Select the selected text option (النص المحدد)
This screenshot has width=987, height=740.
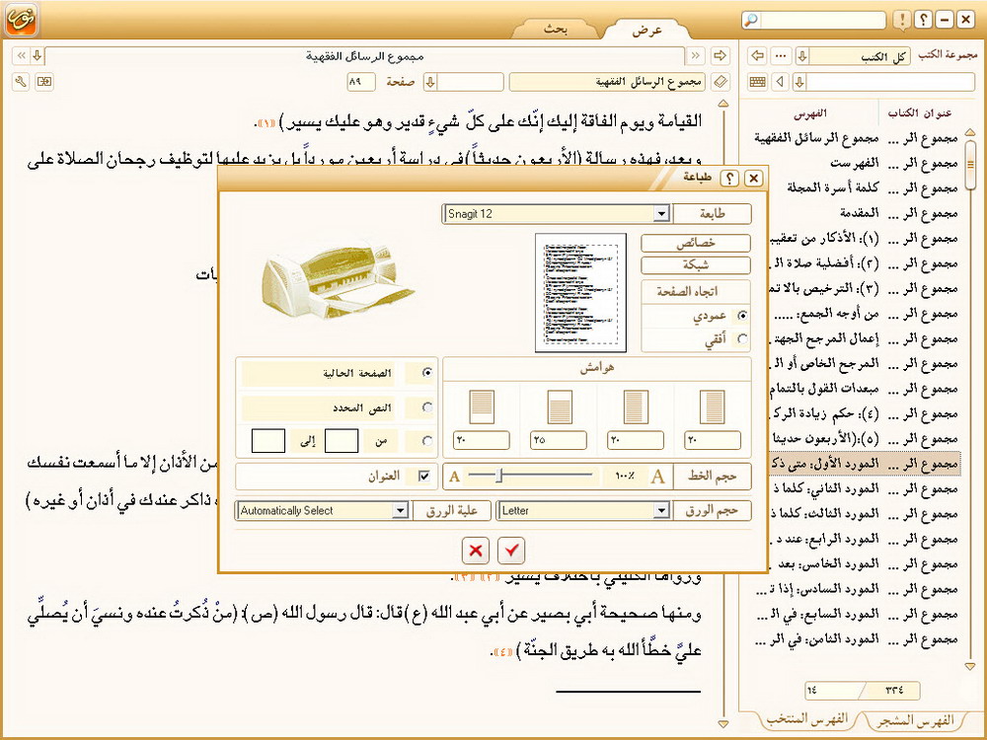pos(427,407)
